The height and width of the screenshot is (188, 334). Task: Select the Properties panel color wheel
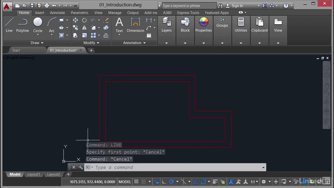pos(204,22)
